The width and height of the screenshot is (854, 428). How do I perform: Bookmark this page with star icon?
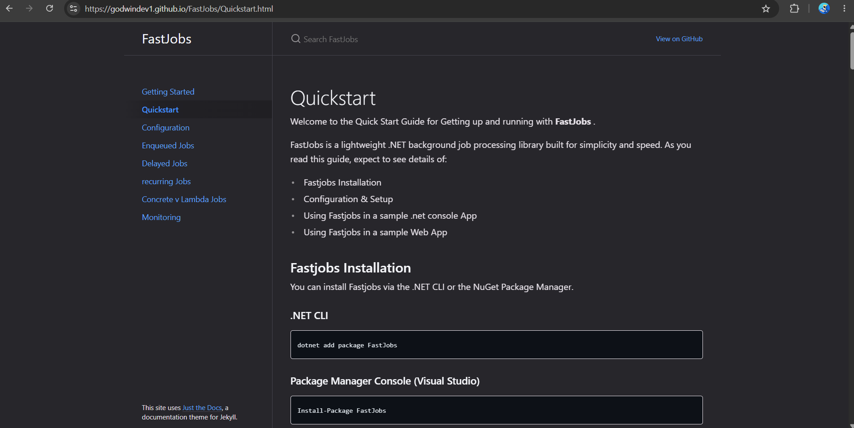pyautogui.click(x=766, y=9)
